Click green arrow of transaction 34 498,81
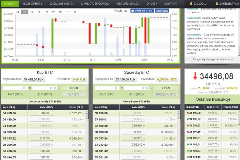240x160 pixels. coord(188,138)
